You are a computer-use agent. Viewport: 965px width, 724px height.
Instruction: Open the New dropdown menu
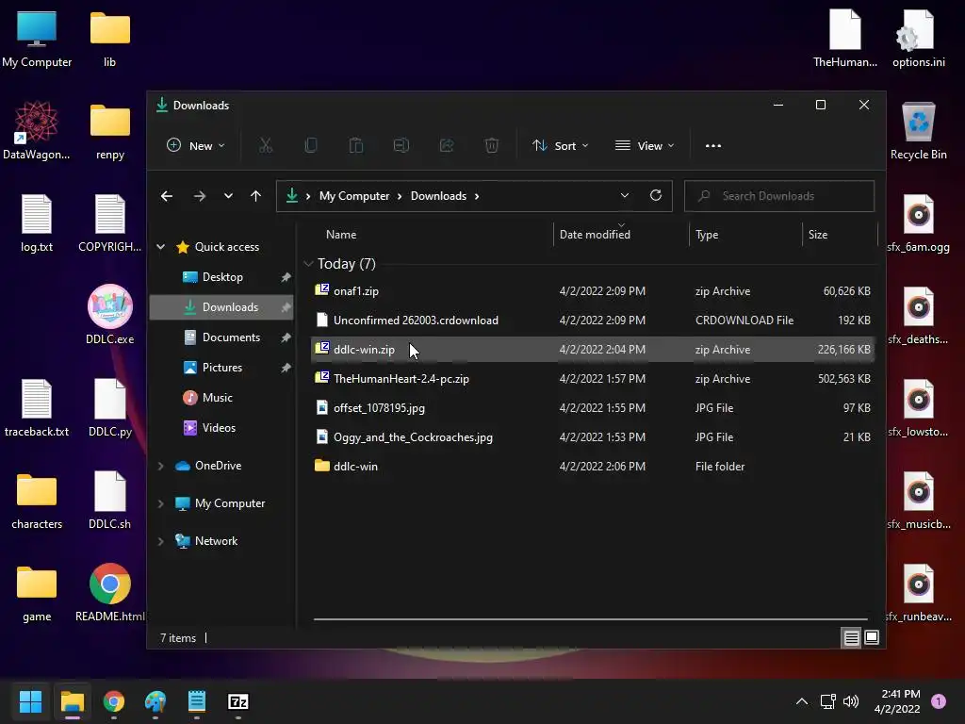[x=196, y=145]
